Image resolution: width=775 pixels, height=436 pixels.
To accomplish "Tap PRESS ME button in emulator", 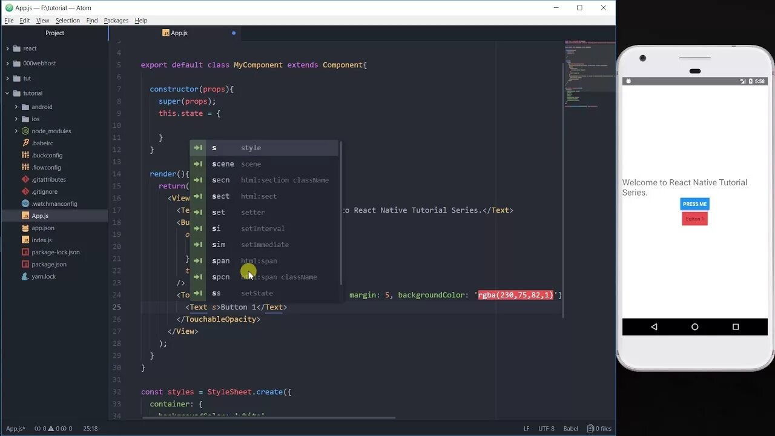I will point(694,204).
